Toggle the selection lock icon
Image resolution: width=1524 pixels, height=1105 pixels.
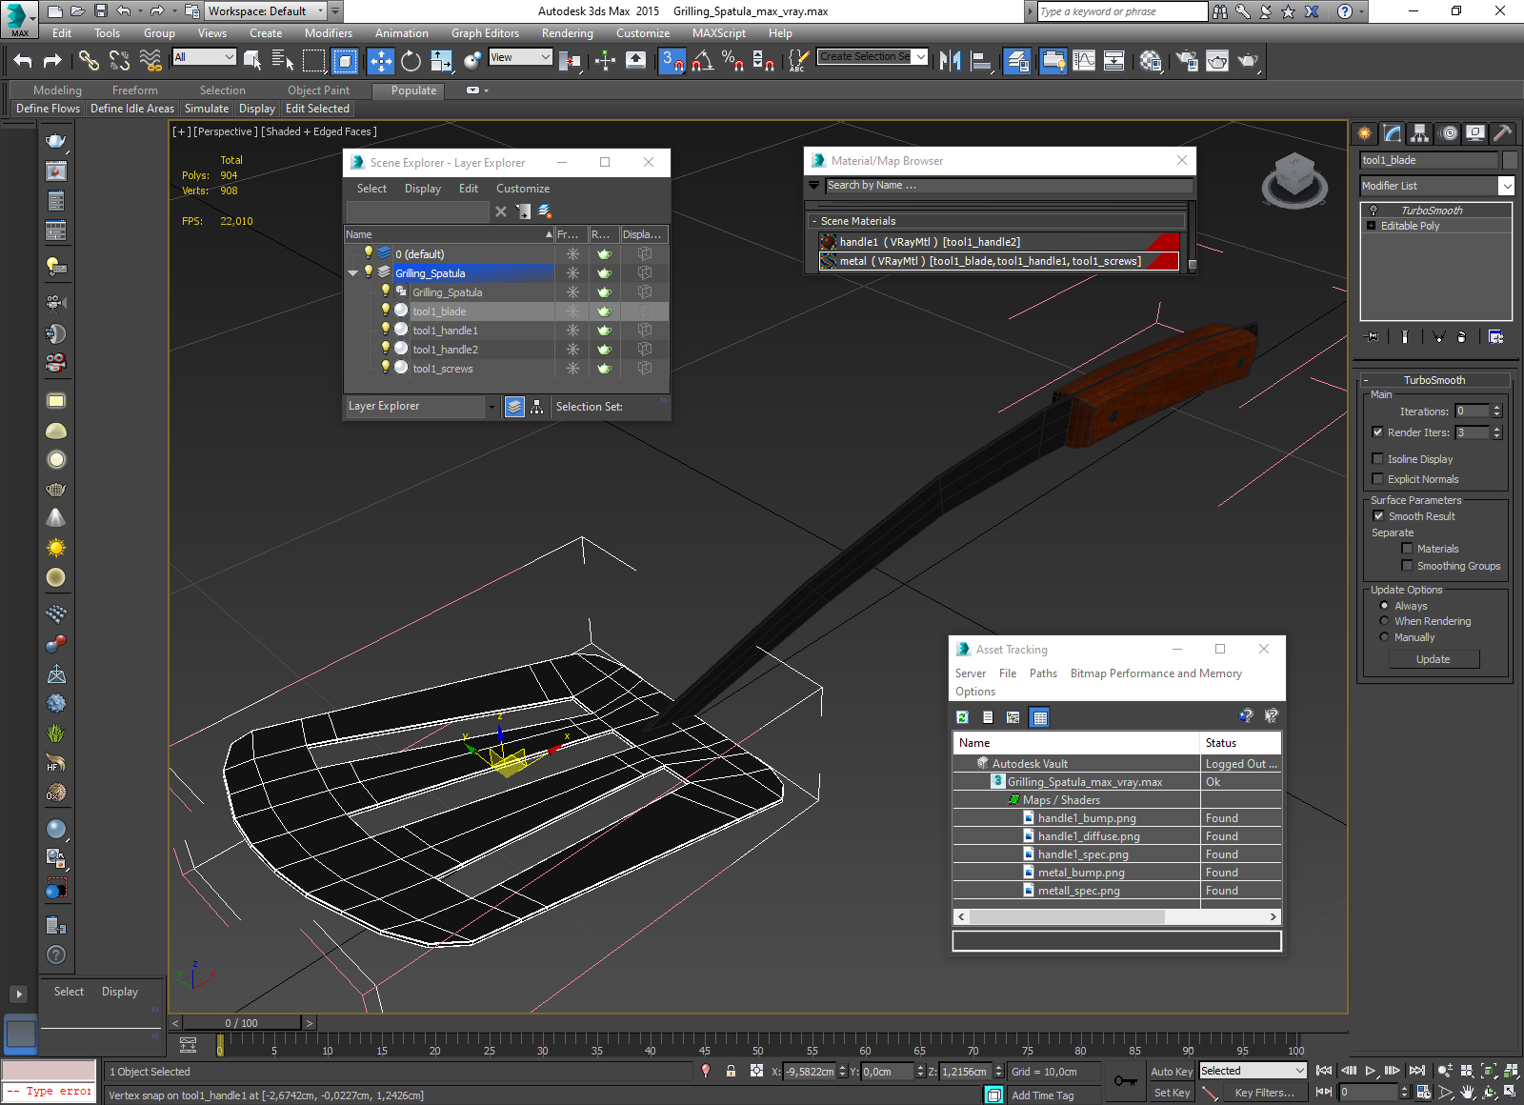point(731,1071)
